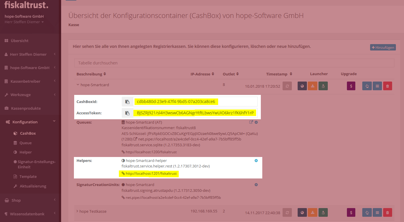Download the launcher for hope-Smartcard (orange button)
Viewport: 404px width, 222px height.
[313, 86]
